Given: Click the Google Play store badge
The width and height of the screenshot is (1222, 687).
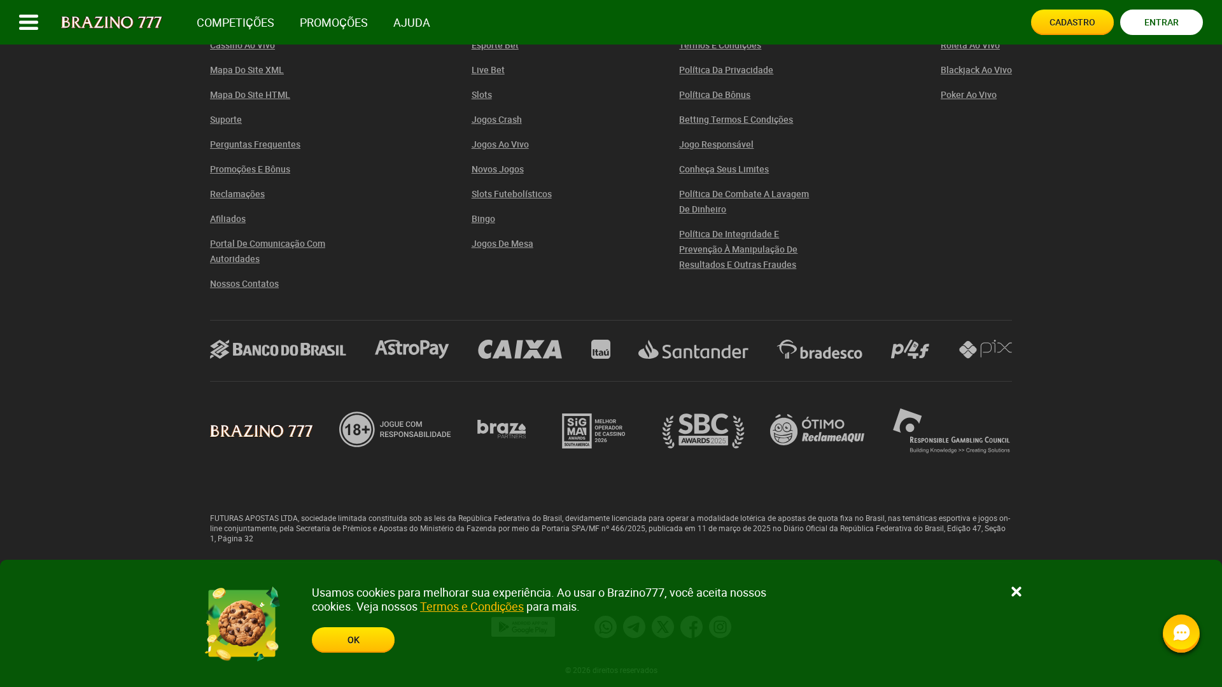Looking at the screenshot, I should click(x=523, y=627).
